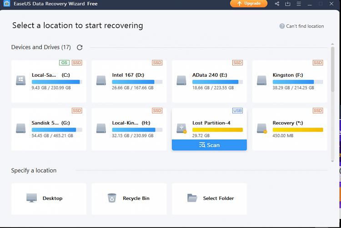Screen dimensions: 341x228
Task: Click the Select Folder icon
Action: click(x=192, y=198)
